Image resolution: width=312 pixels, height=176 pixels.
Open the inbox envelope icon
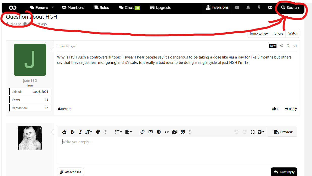point(237,8)
